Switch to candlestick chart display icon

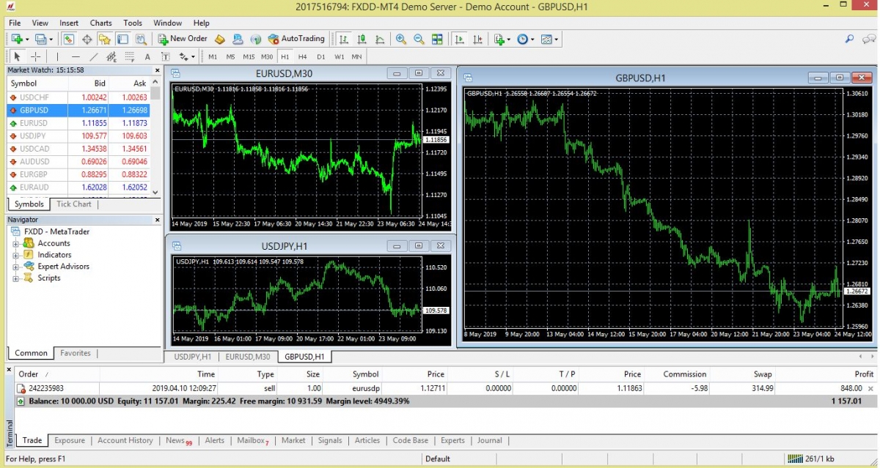[x=362, y=39]
